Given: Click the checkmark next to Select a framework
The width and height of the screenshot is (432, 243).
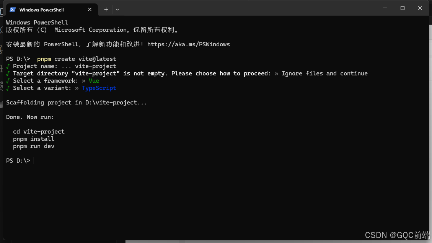Looking at the screenshot, I should click(x=8, y=80).
